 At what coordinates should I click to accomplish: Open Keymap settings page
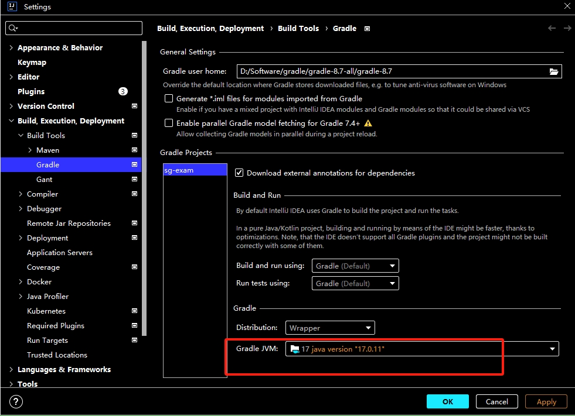[x=32, y=62]
